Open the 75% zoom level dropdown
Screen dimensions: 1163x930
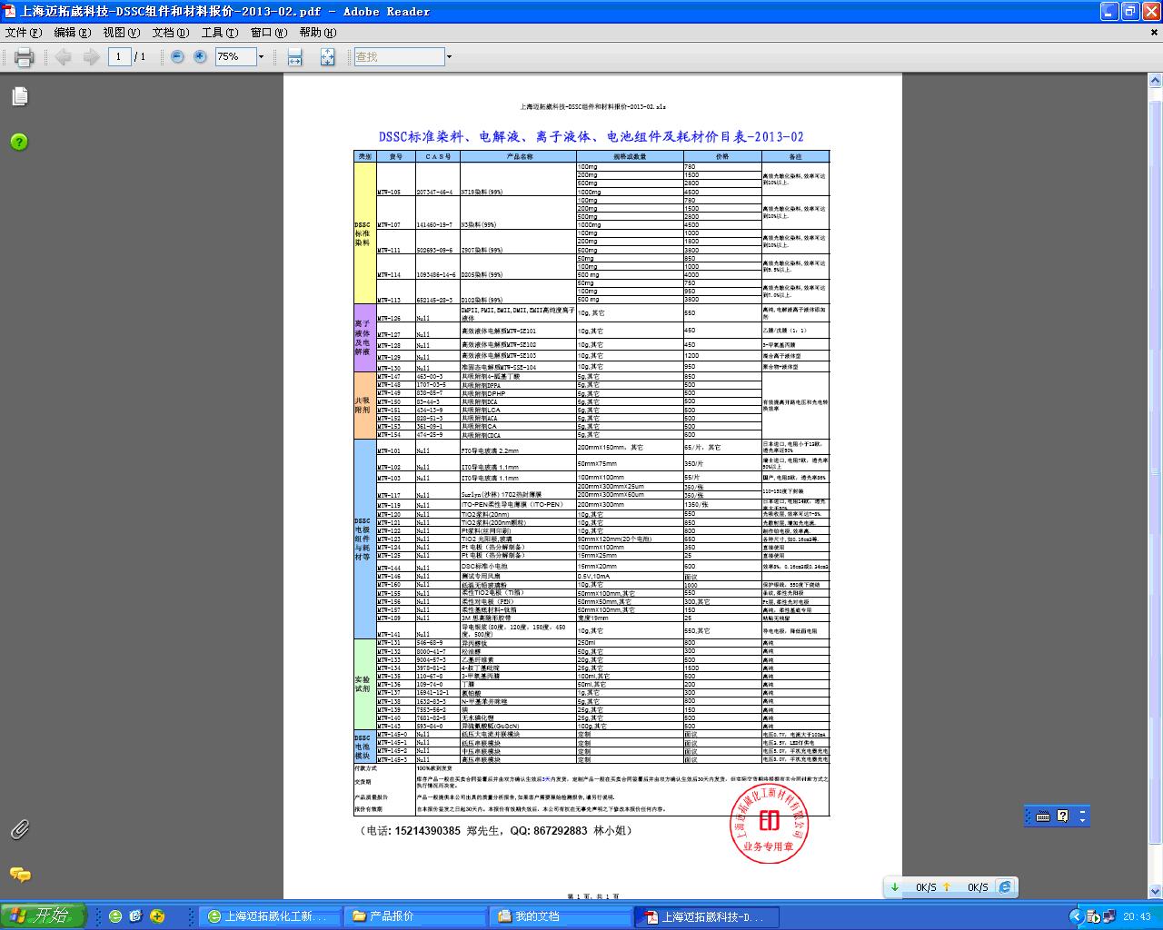click(261, 56)
